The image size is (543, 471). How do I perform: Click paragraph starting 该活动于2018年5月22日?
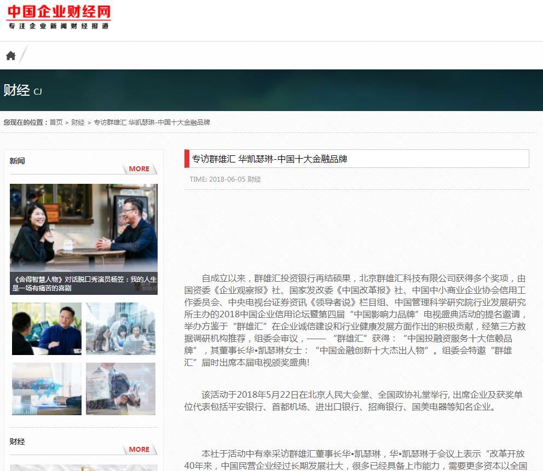[354, 401]
